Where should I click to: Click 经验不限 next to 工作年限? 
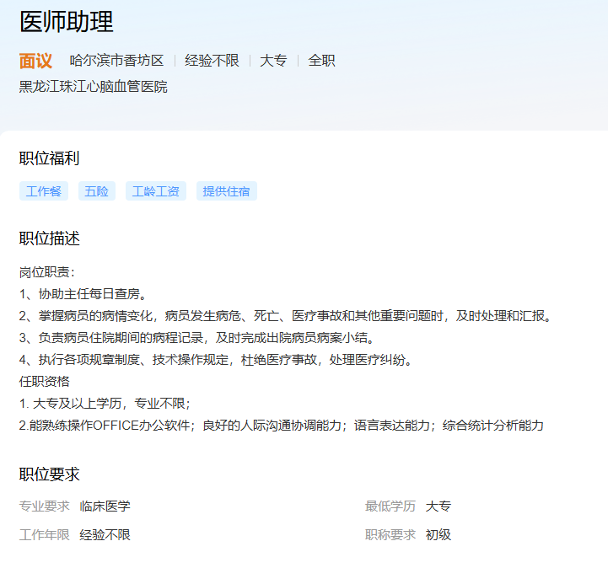(x=105, y=535)
